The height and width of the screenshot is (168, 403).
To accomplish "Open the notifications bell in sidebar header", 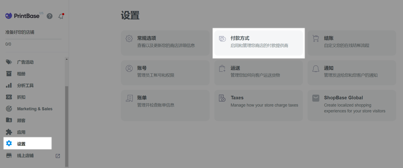I will click(61, 16).
